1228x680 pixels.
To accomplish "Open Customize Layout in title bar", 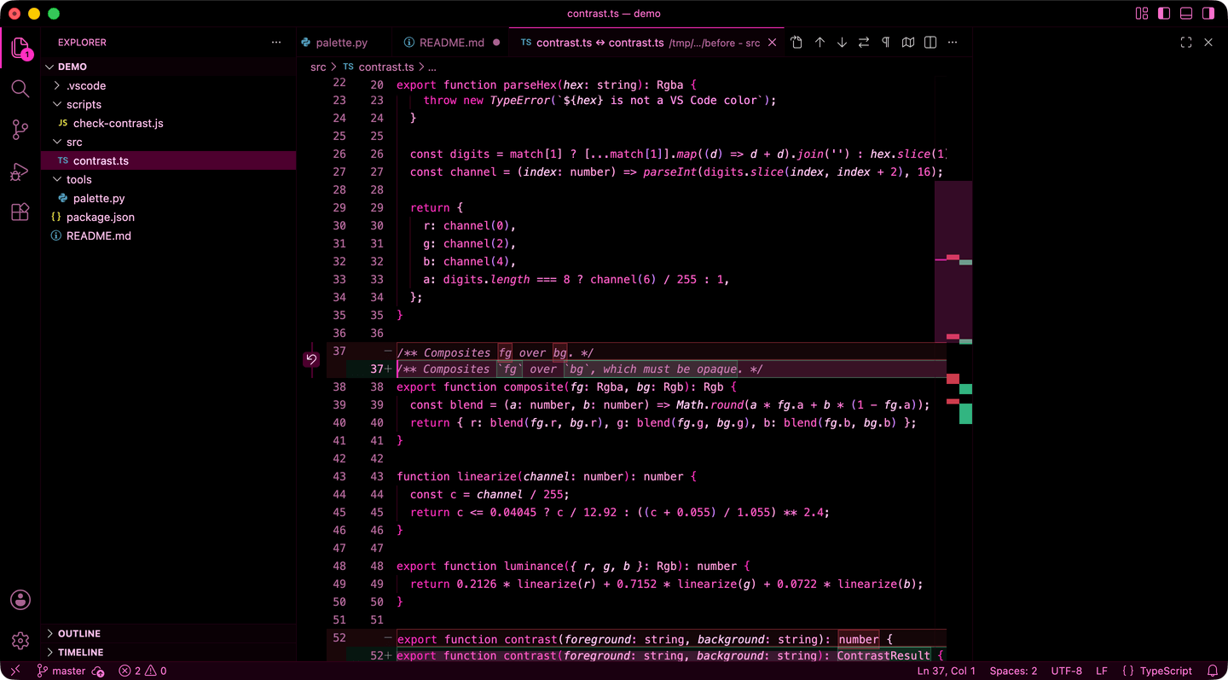I will pos(1142,14).
